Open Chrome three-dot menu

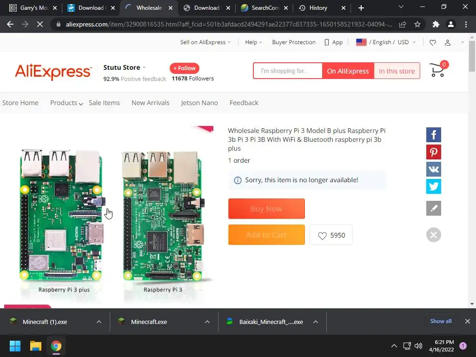pos(466,24)
